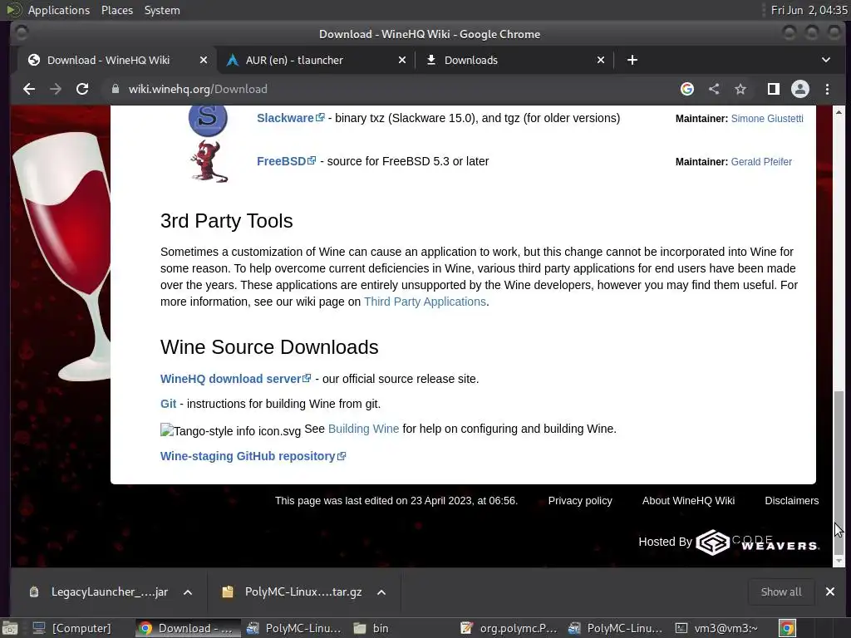Click the scrollbar up arrow
Image resolution: width=851 pixels, height=638 pixels.
pyautogui.click(x=839, y=112)
